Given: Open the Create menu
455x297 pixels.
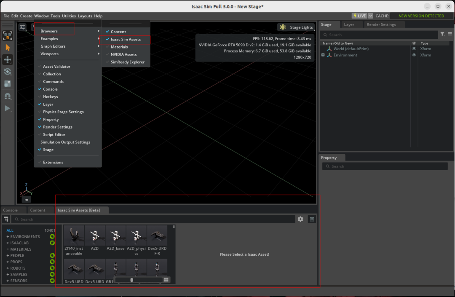Looking at the screenshot, I should [26, 16].
